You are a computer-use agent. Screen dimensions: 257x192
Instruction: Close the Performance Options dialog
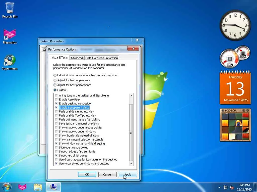[x=133, y=48]
